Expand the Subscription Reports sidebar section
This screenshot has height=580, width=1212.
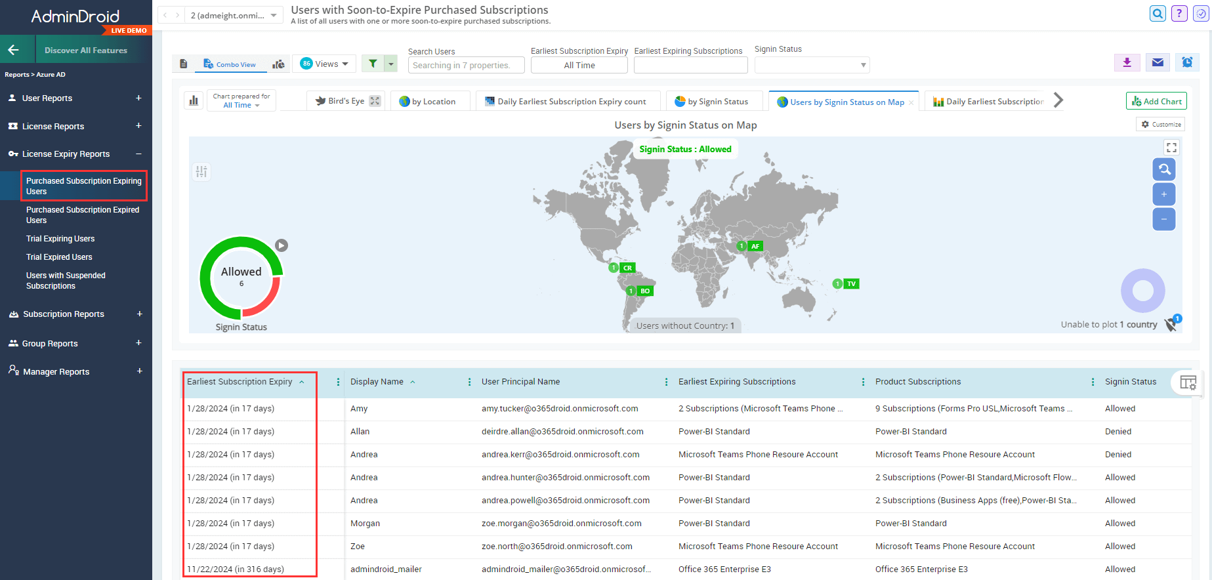(139, 314)
